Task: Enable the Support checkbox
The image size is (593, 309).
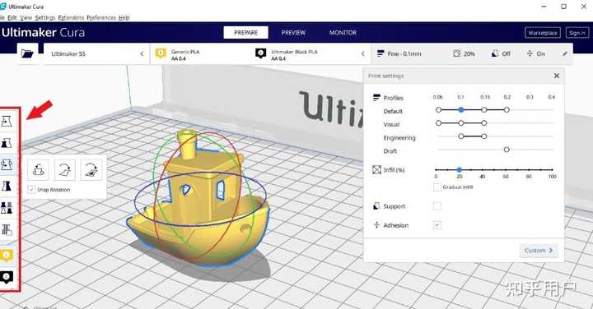Action: [x=437, y=206]
